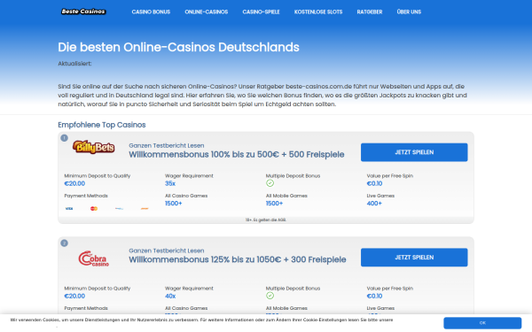This screenshot has height=332, width=532.
Task: Click BillyBets '18+. Es gelten die AGB' note
Action: point(266,220)
